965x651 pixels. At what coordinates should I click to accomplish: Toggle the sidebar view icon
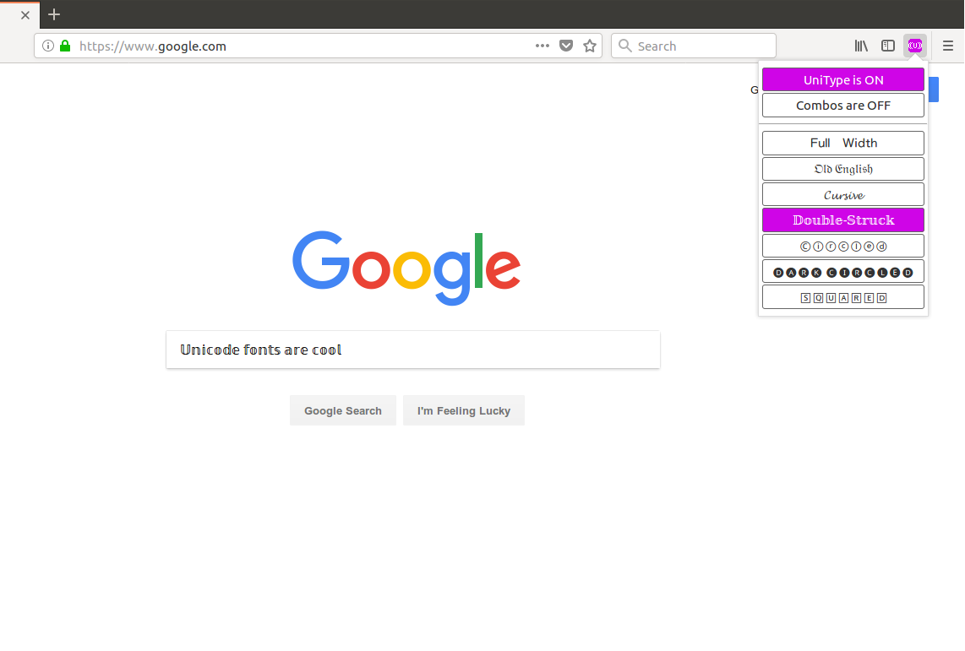point(888,46)
